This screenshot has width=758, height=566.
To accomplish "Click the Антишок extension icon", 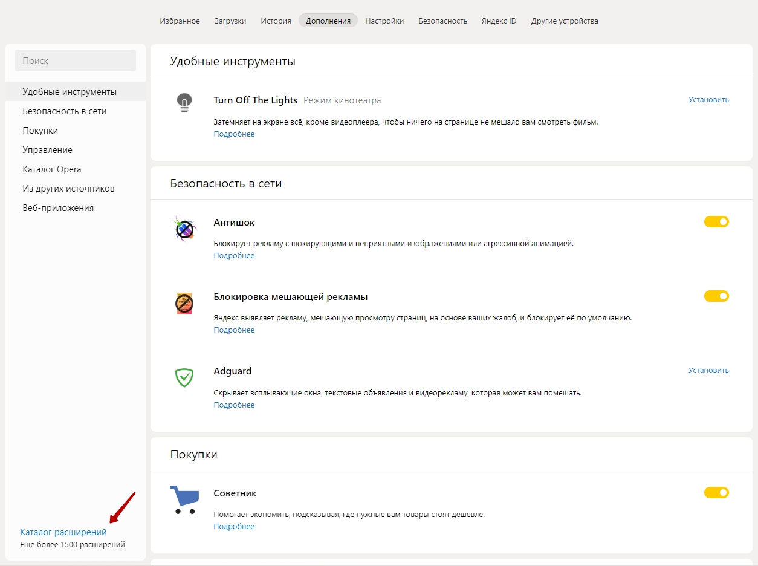I will (x=184, y=229).
